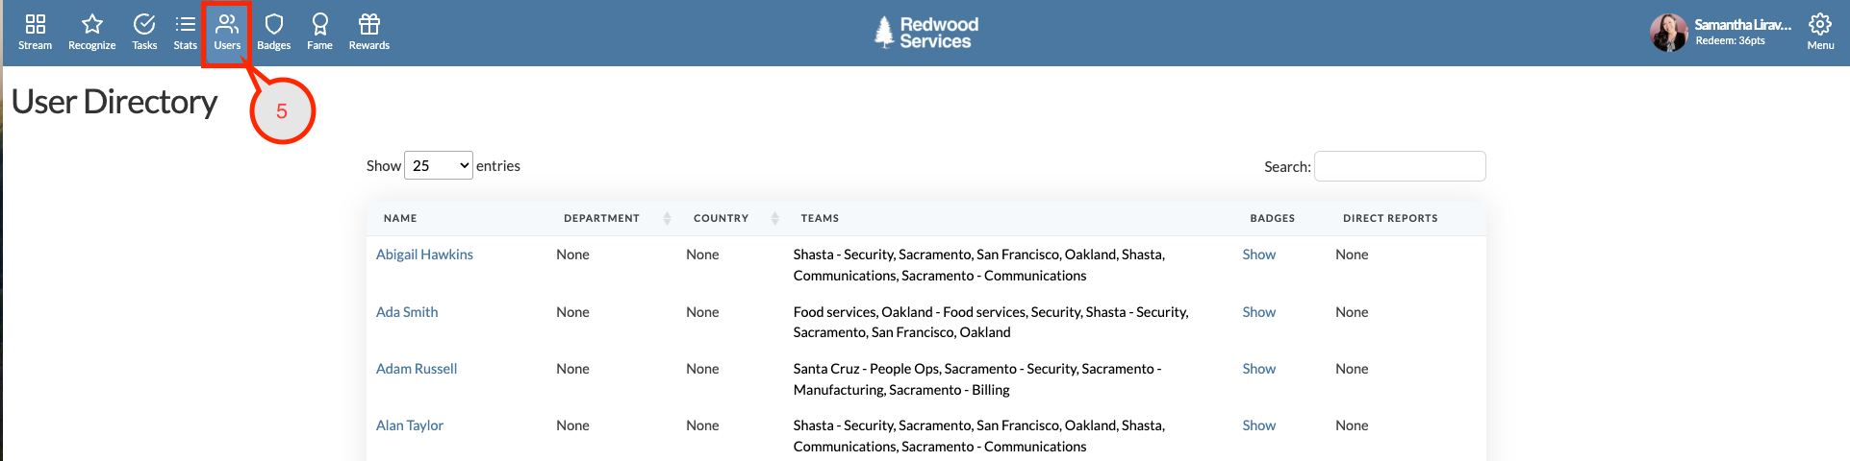Open the Stream page icon
Viewport: 1850px width, 461px height.
36,25
